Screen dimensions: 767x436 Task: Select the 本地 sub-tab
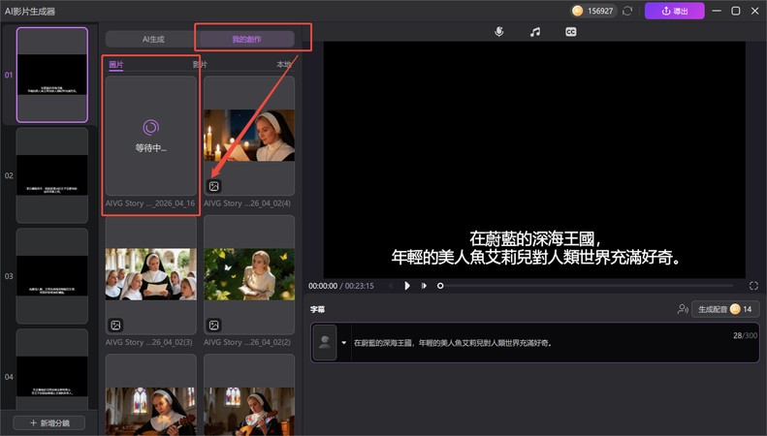284,65
